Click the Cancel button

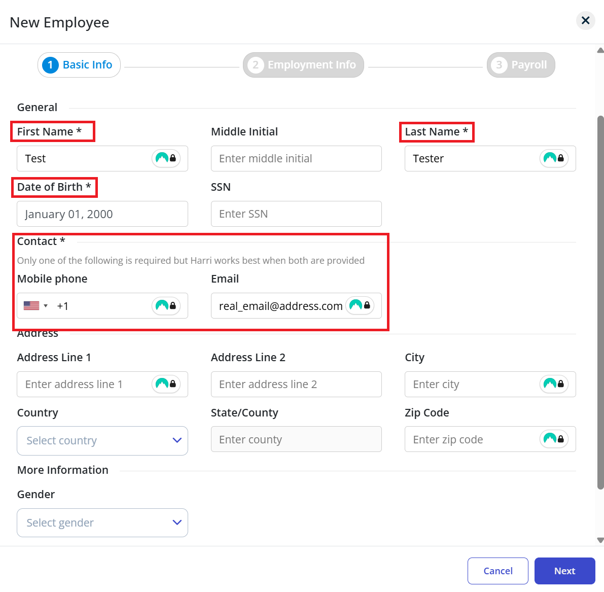(498, 571)
